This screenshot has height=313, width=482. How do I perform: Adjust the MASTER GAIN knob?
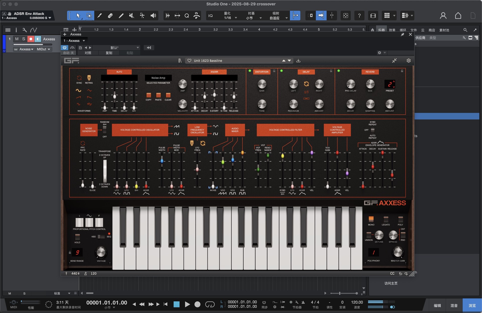398,252
